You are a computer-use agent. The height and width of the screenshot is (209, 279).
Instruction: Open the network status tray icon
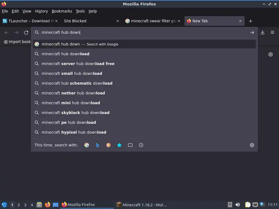[x=255, y=205]
